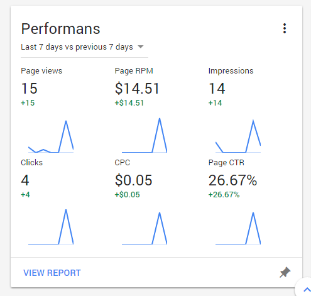The height and width of the screenshot is (296, 311).
Task: Click the CPC sparkline chart
Action: tap(145, 228)
